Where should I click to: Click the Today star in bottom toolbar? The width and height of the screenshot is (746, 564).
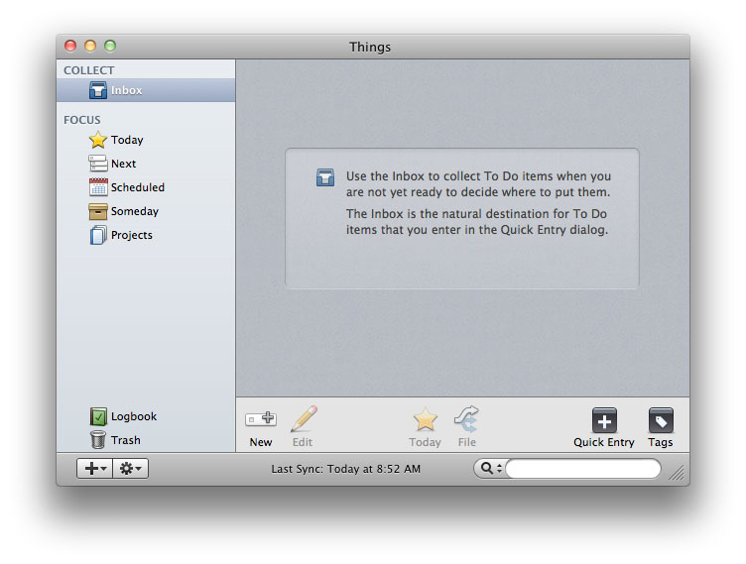coord(425,419)
